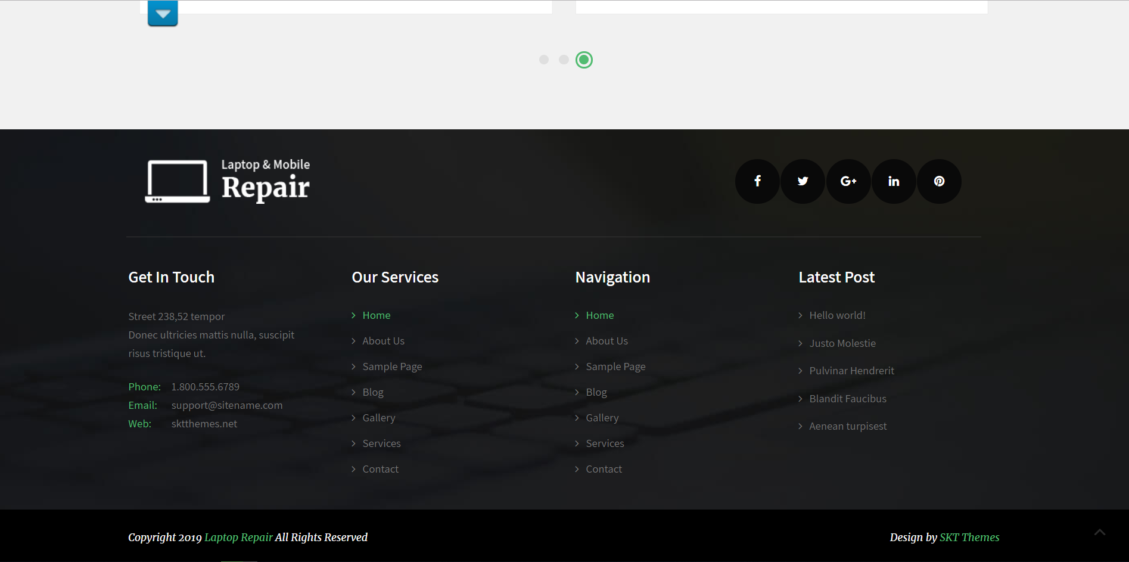Viewport: 1129px width, 562px height.
Task: Click the SKT Themes design link
Action: tap(969, 538)
